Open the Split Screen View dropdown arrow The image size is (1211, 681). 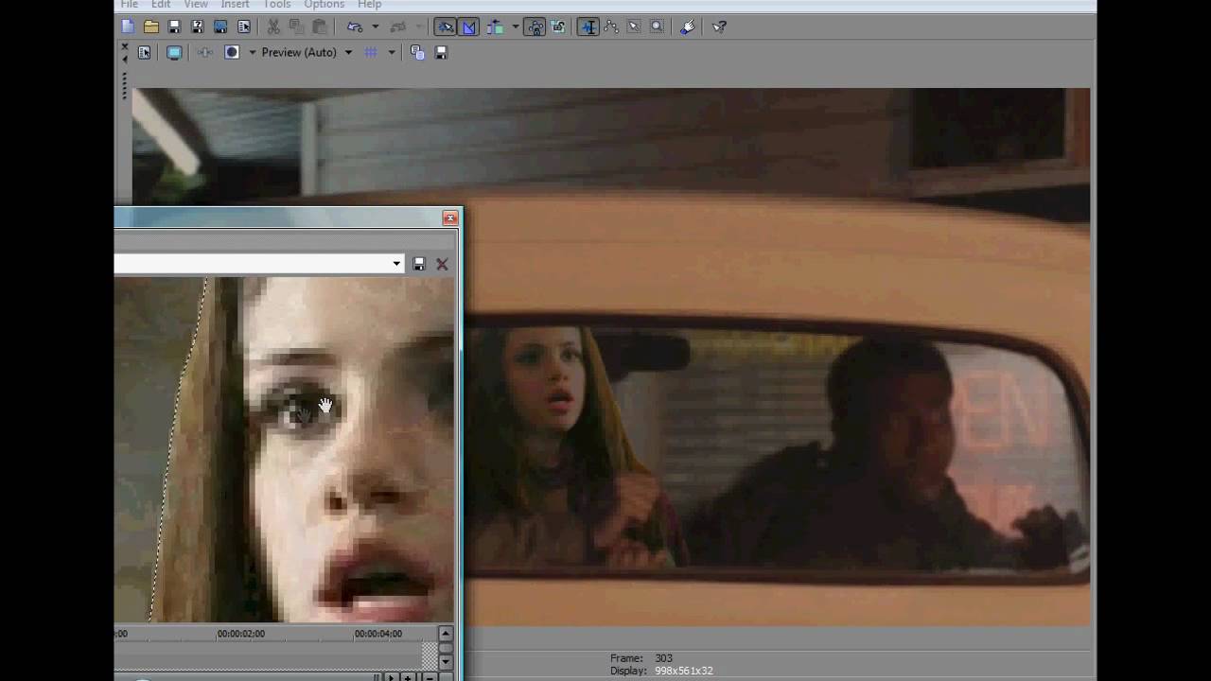click(x=252, y=52)
